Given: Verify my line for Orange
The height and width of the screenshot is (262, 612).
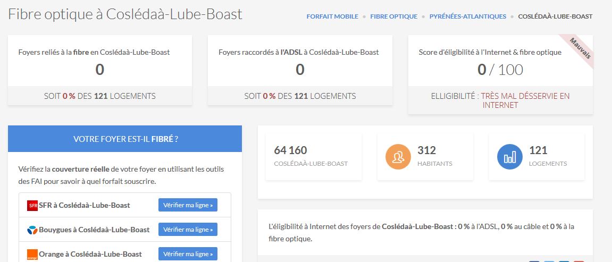Looking at the screenshot, I should (188, 254).
